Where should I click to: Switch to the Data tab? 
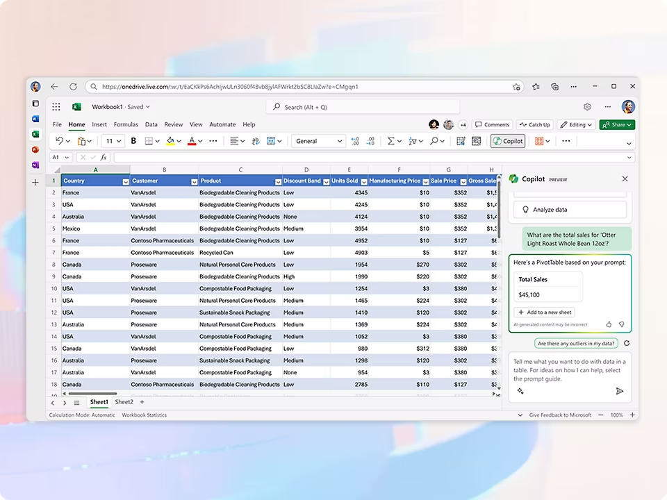point(151,124)
